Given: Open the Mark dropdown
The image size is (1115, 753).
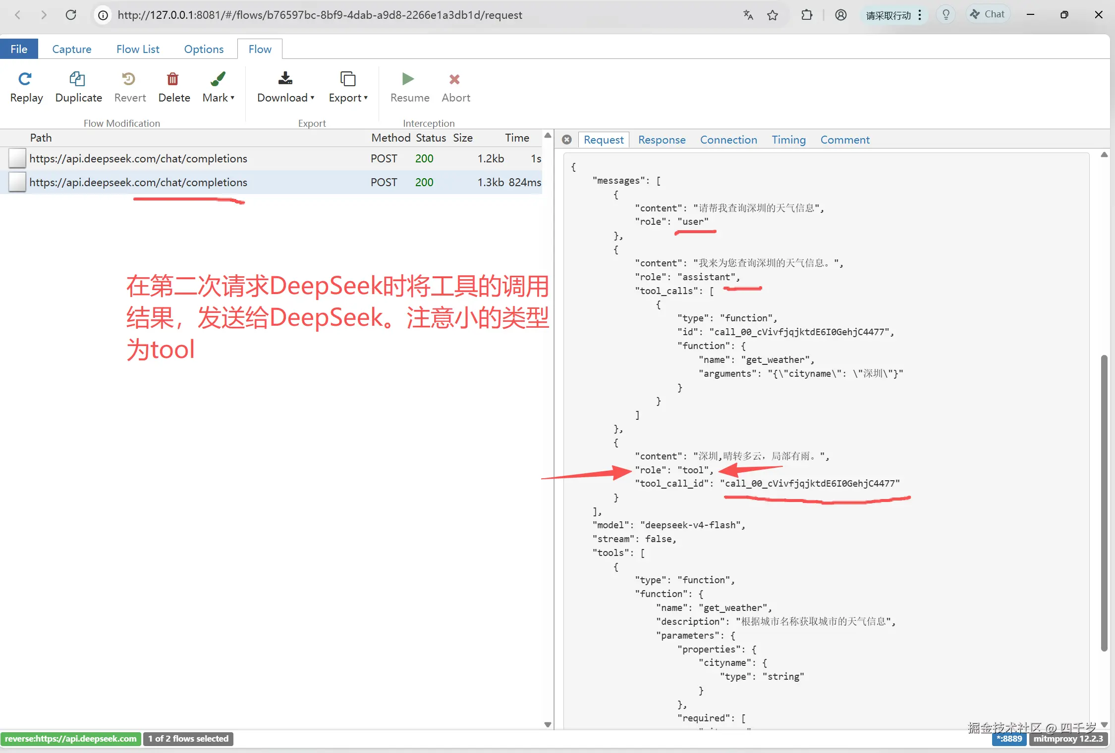Looking at the screenshot, I should pyautogui.click(x=218, y=87).
